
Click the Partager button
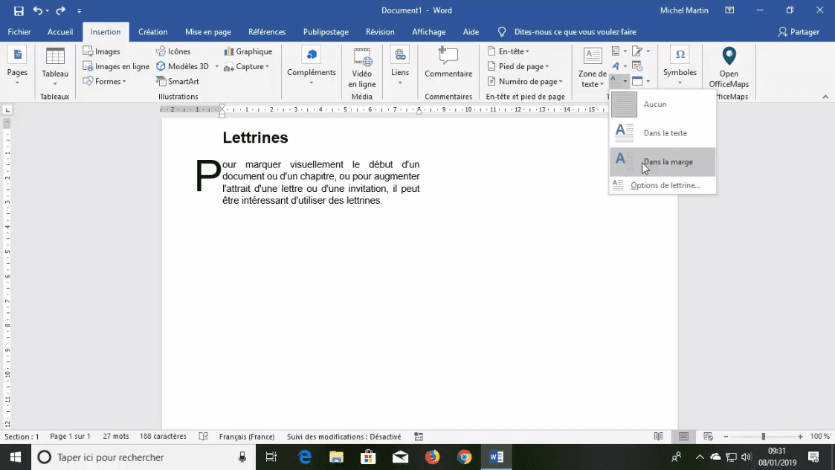click(x=799, y=32)
